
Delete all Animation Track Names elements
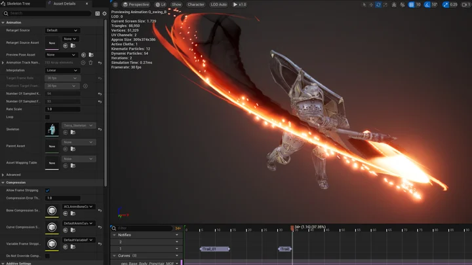click(90, 63)
